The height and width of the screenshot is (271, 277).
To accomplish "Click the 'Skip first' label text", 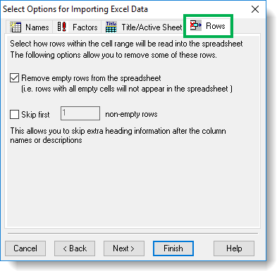I will [x=35, y=115].
